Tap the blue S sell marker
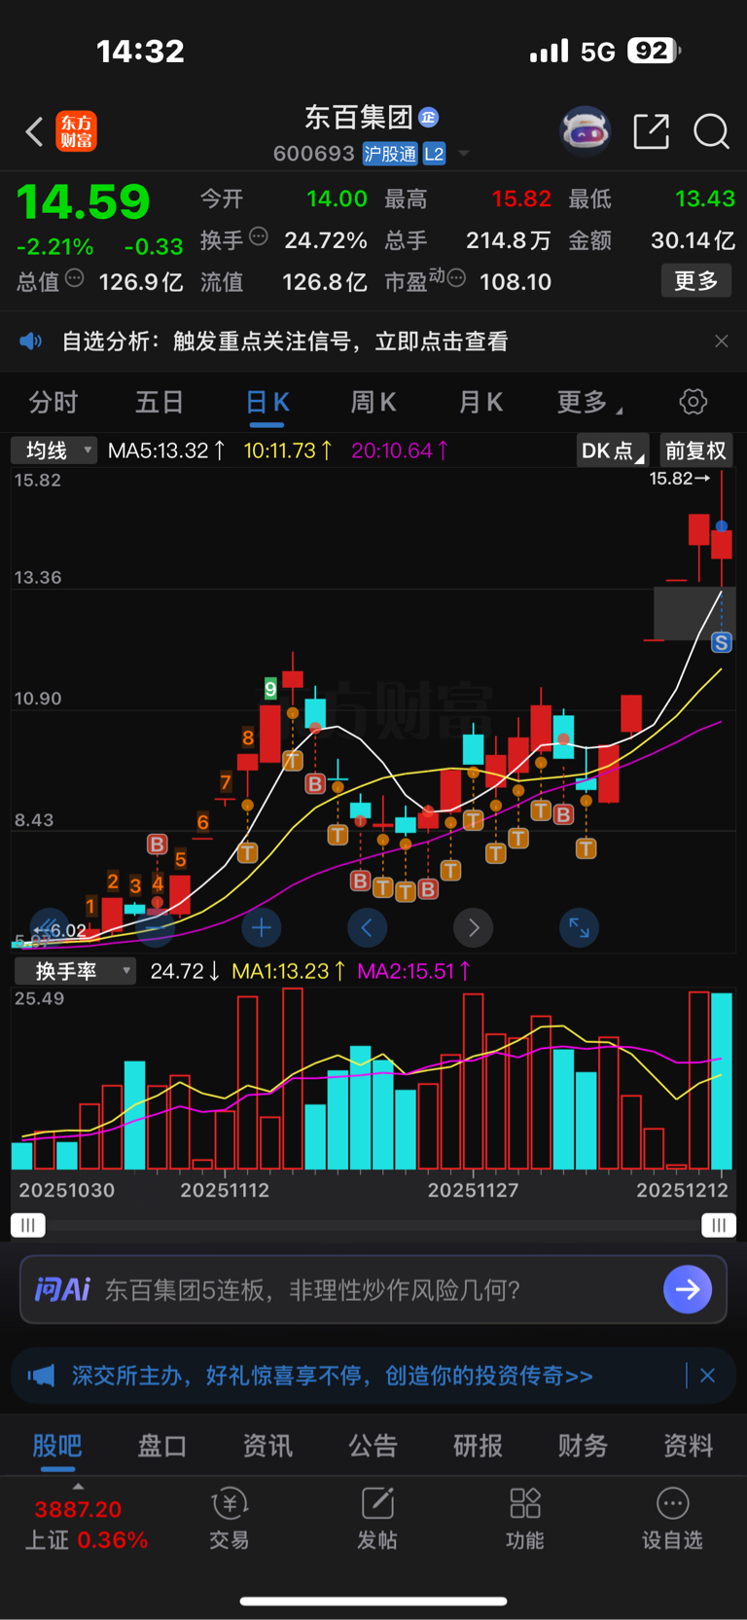 (x=721, y=642)
